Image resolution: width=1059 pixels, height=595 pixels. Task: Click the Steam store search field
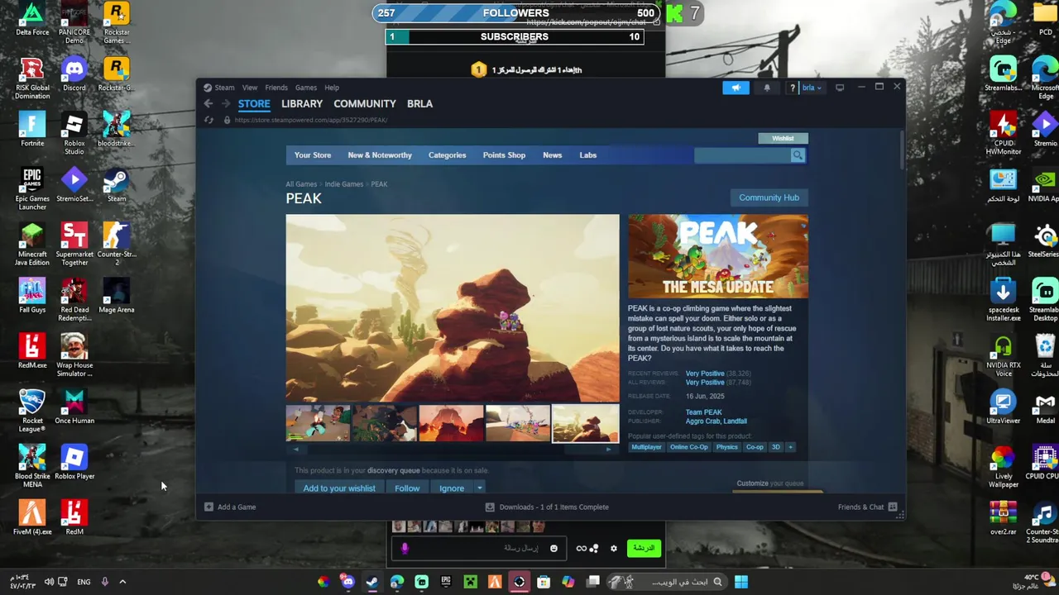[x=742, y=155]
